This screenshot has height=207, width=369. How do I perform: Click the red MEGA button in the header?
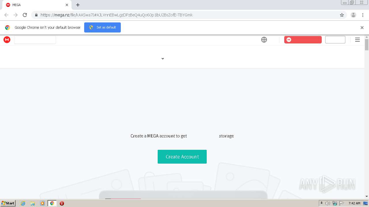pos(303,40)
